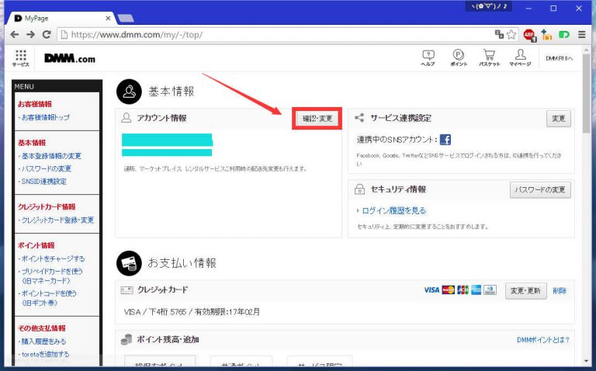Viewport: 596px width, 371px height.
Task: Open the Help icon in header
Action: tap(428, 58)
